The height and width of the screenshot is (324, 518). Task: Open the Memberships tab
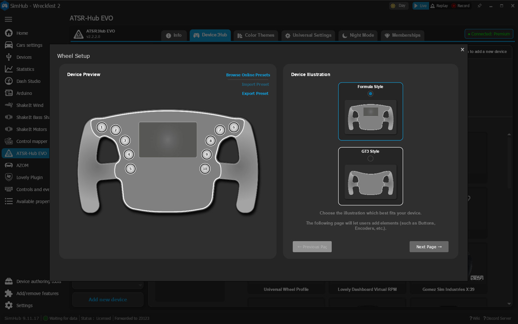[402, 35]
